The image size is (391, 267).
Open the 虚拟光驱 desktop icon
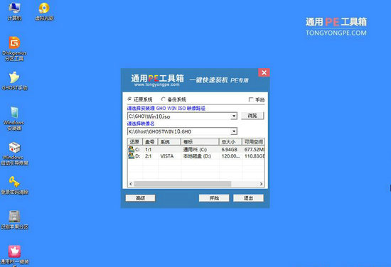click(44, 11)
